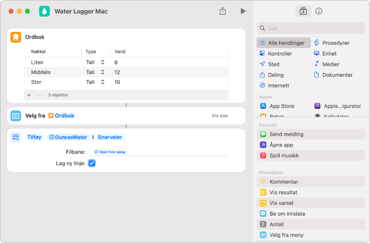Select the Medier category

coord(327,64)
